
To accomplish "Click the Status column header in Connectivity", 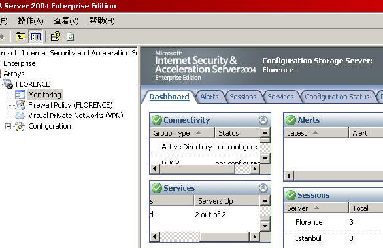I will pos(237,133).
